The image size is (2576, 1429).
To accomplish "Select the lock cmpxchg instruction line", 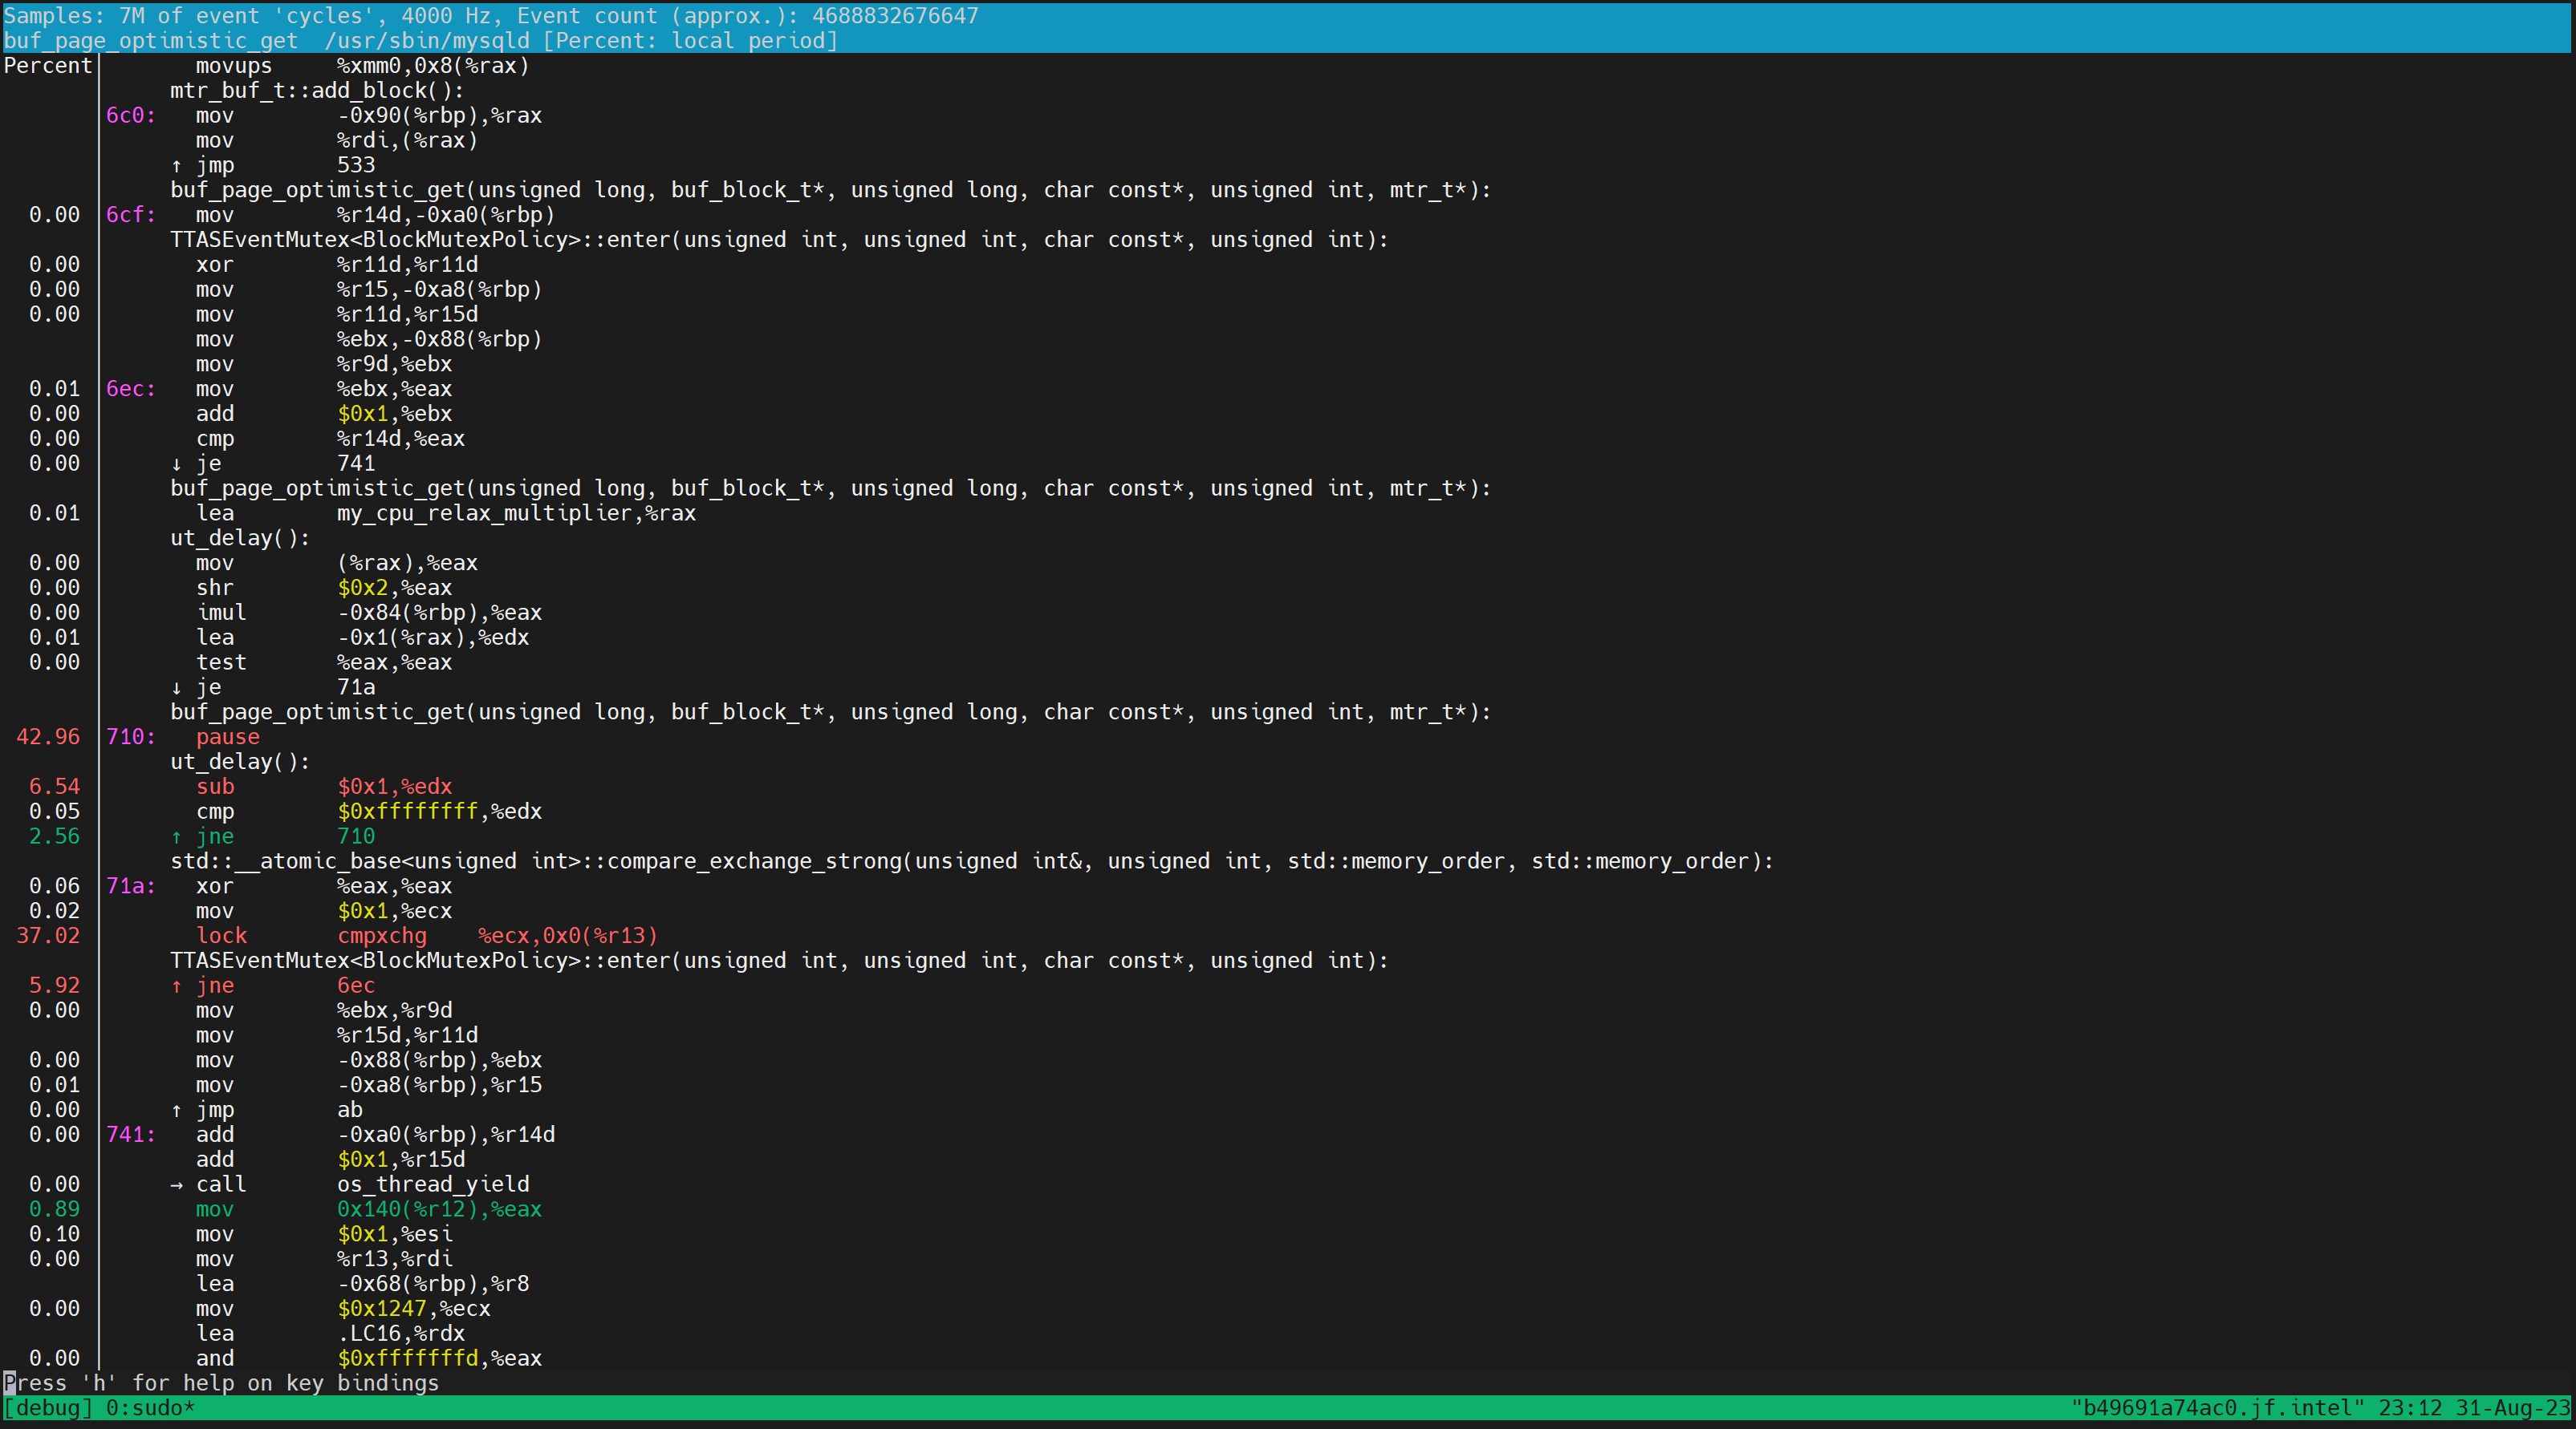I will pos(380,937).
